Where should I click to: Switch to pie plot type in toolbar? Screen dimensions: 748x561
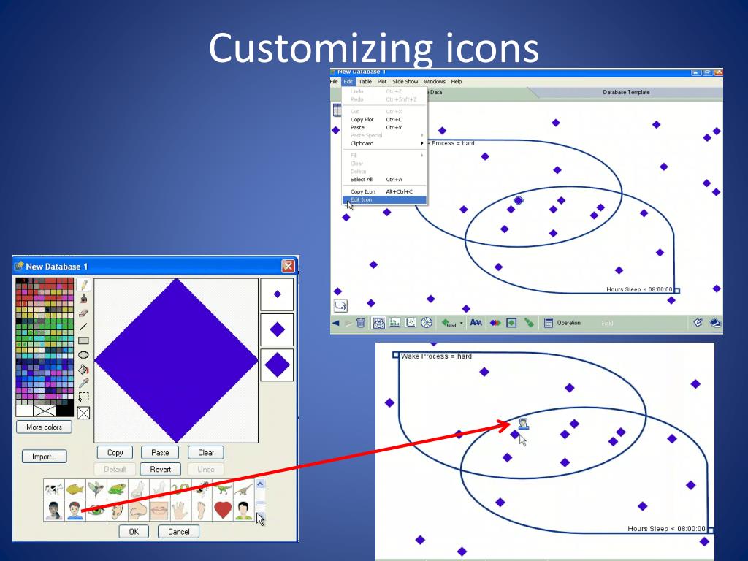[427, 323]
